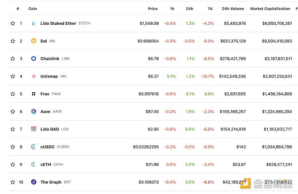Toggle favorite star for The Graph
This screenshot has height=194, width=298.
(x=13, y=182)
